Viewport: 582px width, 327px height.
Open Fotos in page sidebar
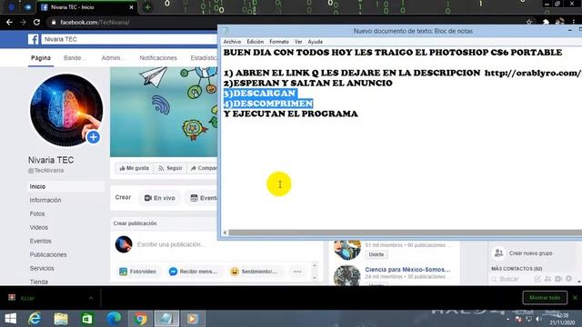37,214
